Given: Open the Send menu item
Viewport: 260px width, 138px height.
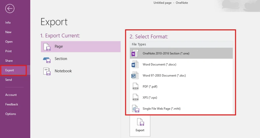Looking at the screenshot, I should 8,80.
